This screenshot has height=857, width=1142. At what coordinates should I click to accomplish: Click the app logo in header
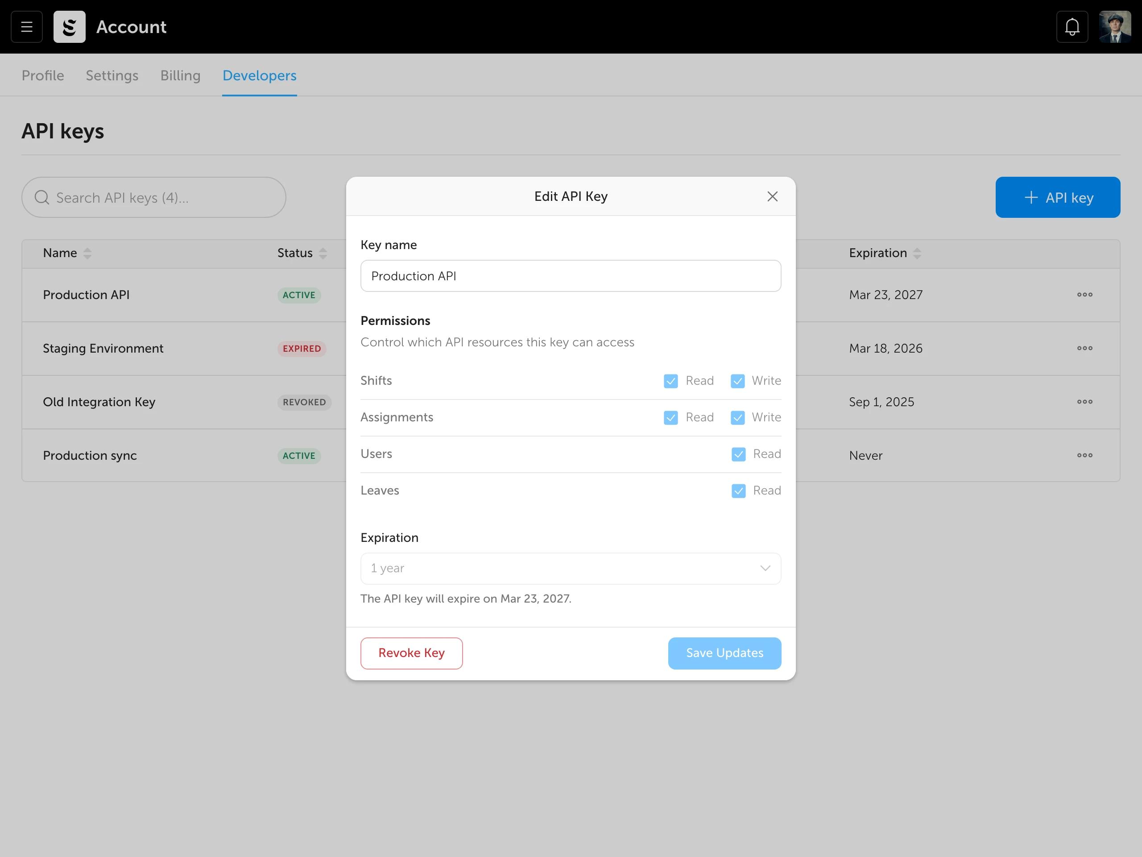click(69, 27)
